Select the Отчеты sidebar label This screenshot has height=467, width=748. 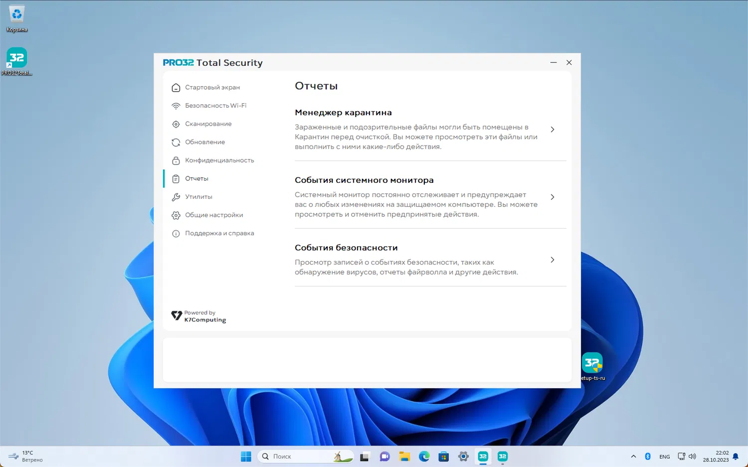pos(196,178)
